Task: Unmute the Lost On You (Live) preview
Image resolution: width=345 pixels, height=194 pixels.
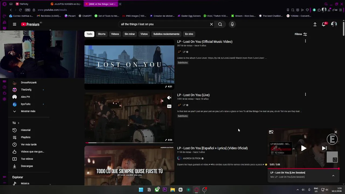Action: click(x=169, y=98)
